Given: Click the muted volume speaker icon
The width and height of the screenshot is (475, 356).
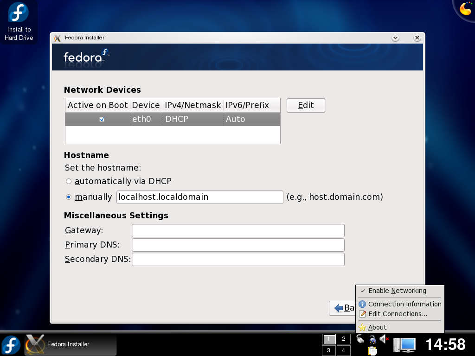Looking at the screenshot, I should click(x=384, y=339).
